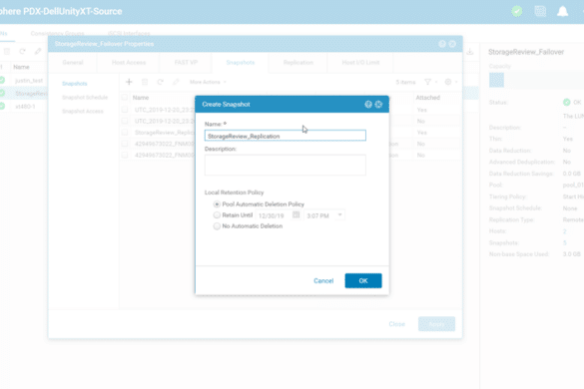Select the No Automatic Deletion radio option
584x389 pixels.
click(x=217, y=226)
